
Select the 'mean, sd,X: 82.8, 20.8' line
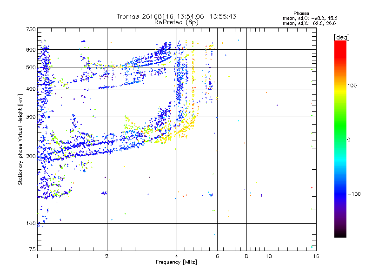tap(309, 23)
